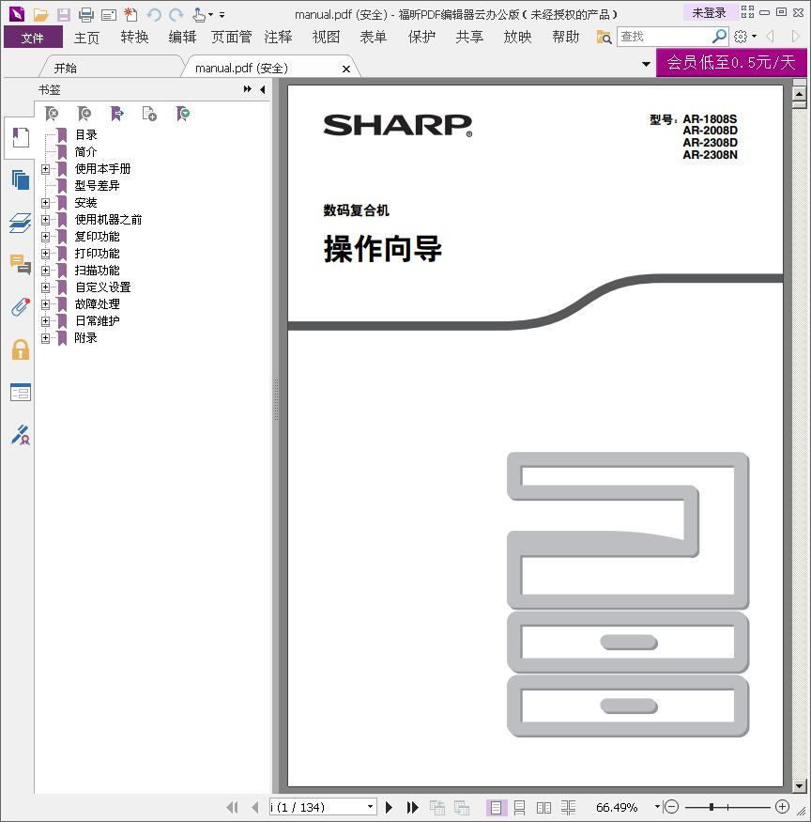Click the new page bookmark icon
This screenshot has width=811, height=822.
(x=149, y=114)
